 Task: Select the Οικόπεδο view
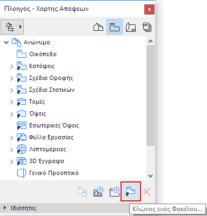43,54
